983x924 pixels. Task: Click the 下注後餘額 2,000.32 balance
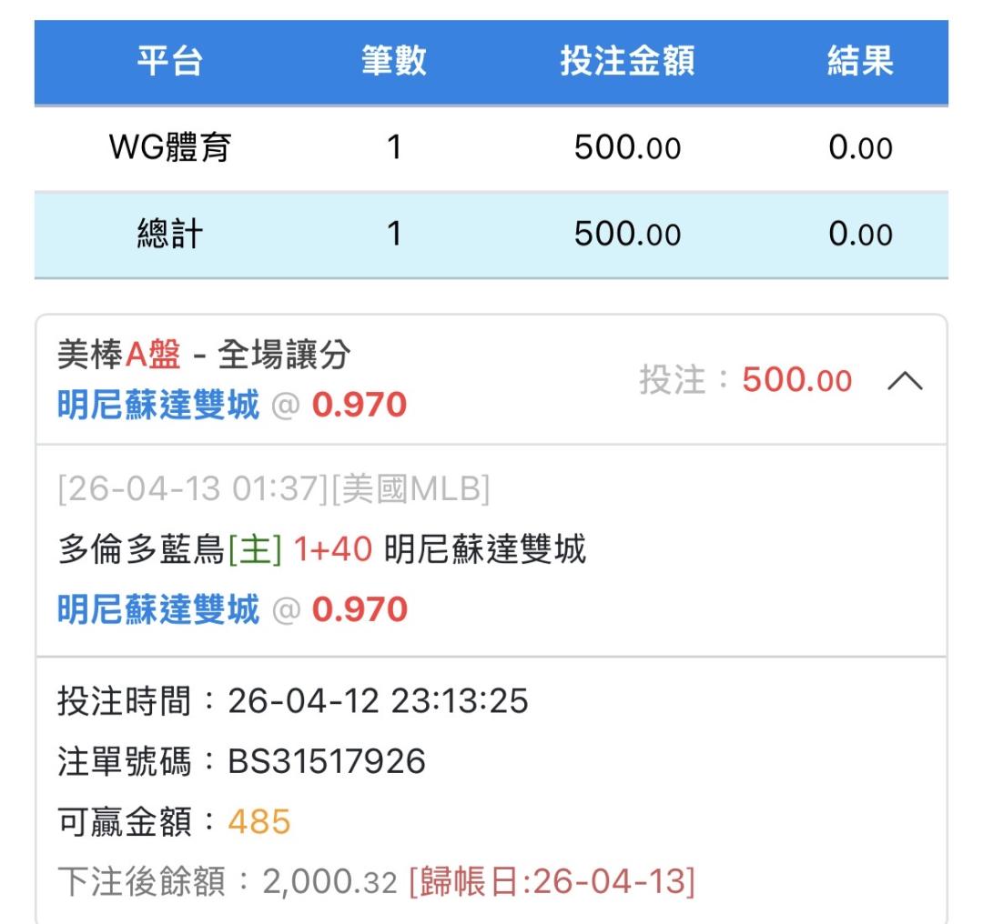(329, 881)
